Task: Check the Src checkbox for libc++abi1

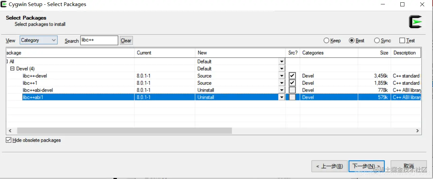Action: 292,97
